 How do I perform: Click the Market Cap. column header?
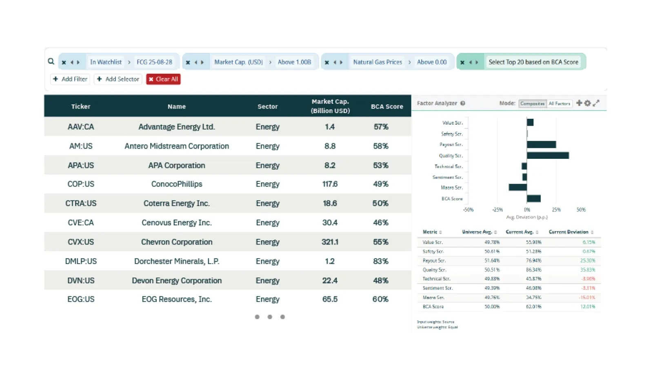point(330,106)
